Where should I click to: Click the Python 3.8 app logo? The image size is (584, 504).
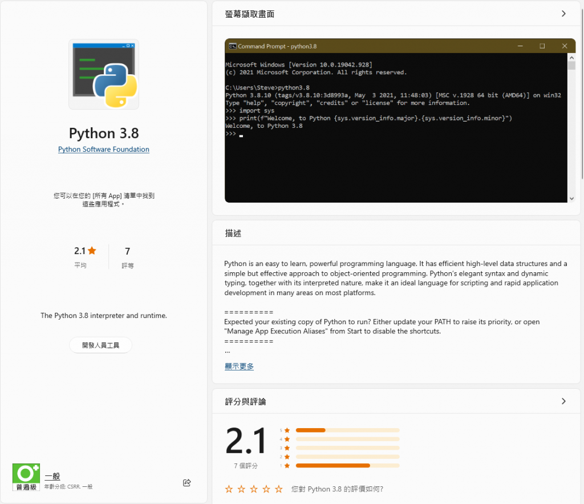point(104,74)
